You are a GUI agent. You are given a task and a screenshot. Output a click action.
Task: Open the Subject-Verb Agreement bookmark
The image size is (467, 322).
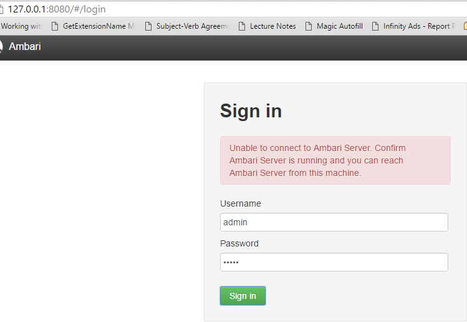[188, 26]
